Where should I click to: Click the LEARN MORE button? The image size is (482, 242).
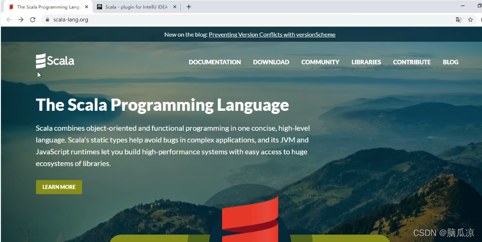click(x=59, y=187)
